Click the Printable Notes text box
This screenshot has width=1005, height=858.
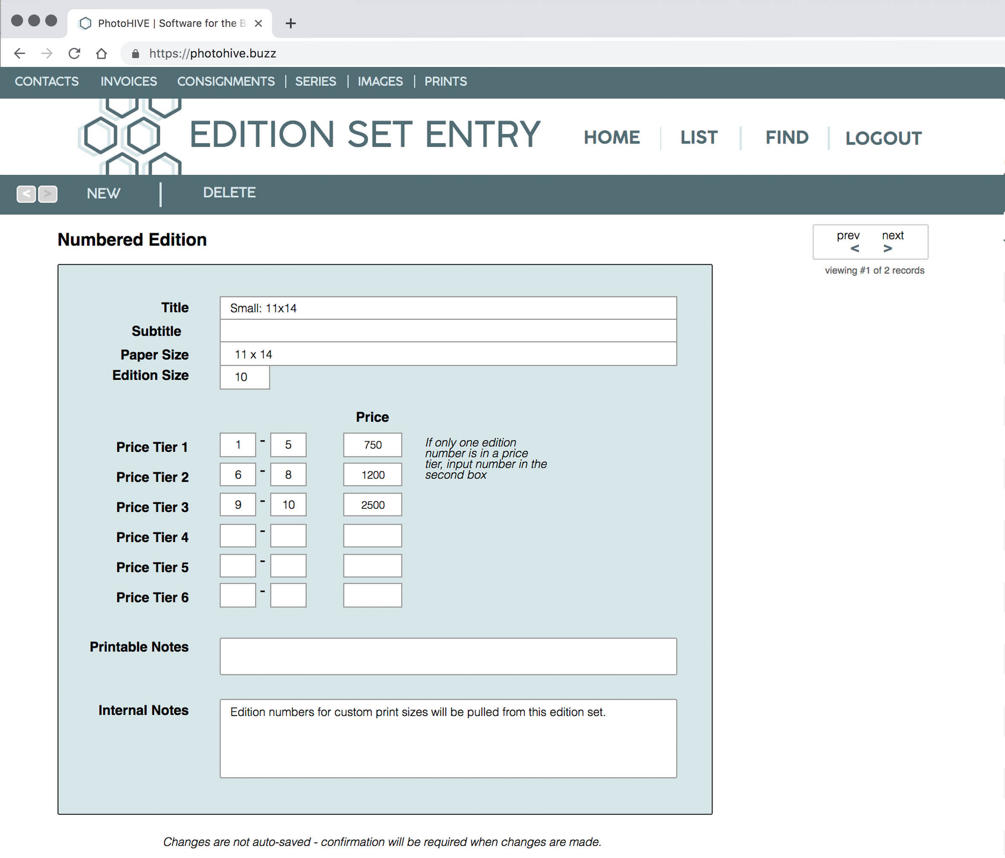point(448,656)
